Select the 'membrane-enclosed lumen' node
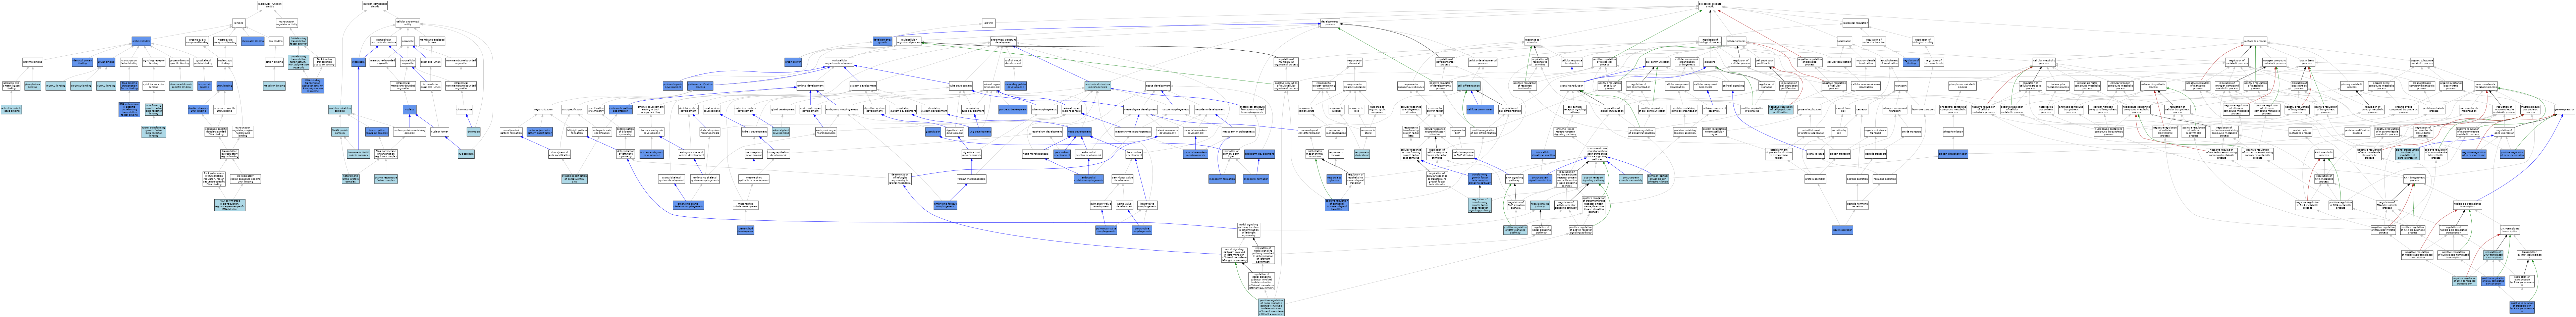 point(432,41)
